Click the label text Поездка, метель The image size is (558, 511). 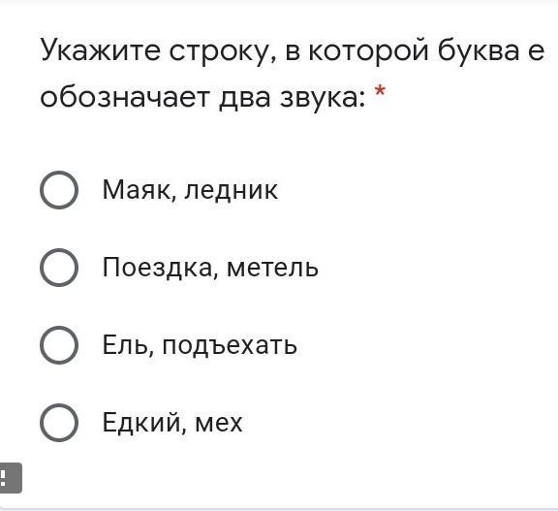(x=210, y=268)
